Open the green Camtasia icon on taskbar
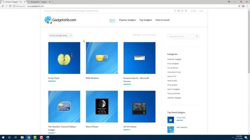250x140 pixels. (x=35, y=137)
